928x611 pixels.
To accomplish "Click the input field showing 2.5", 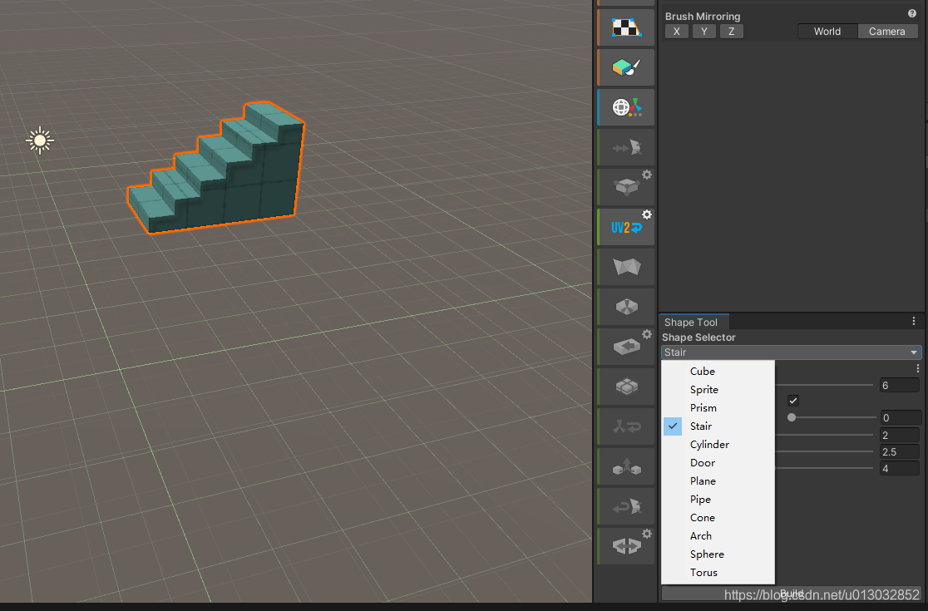I will (x=900, y=451).
